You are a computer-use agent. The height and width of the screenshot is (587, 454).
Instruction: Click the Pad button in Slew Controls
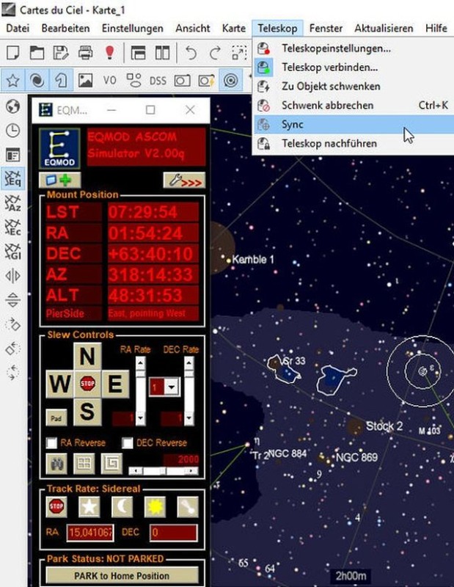pyautogui.click(x=56, y=418)
